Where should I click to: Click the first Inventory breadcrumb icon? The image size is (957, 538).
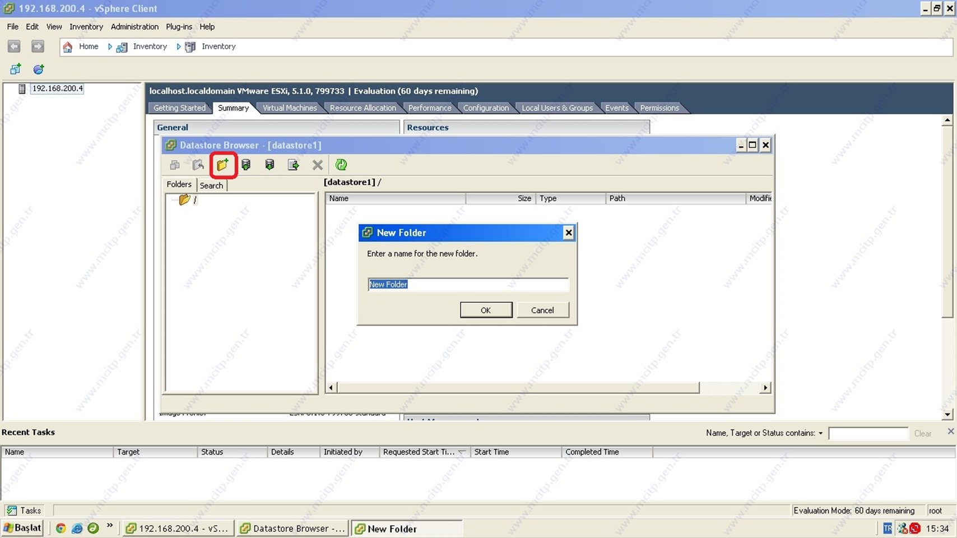122,47
